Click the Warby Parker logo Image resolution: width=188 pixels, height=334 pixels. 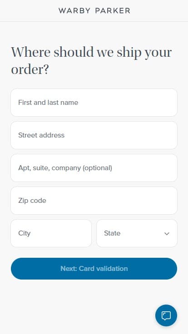point(94,10)
